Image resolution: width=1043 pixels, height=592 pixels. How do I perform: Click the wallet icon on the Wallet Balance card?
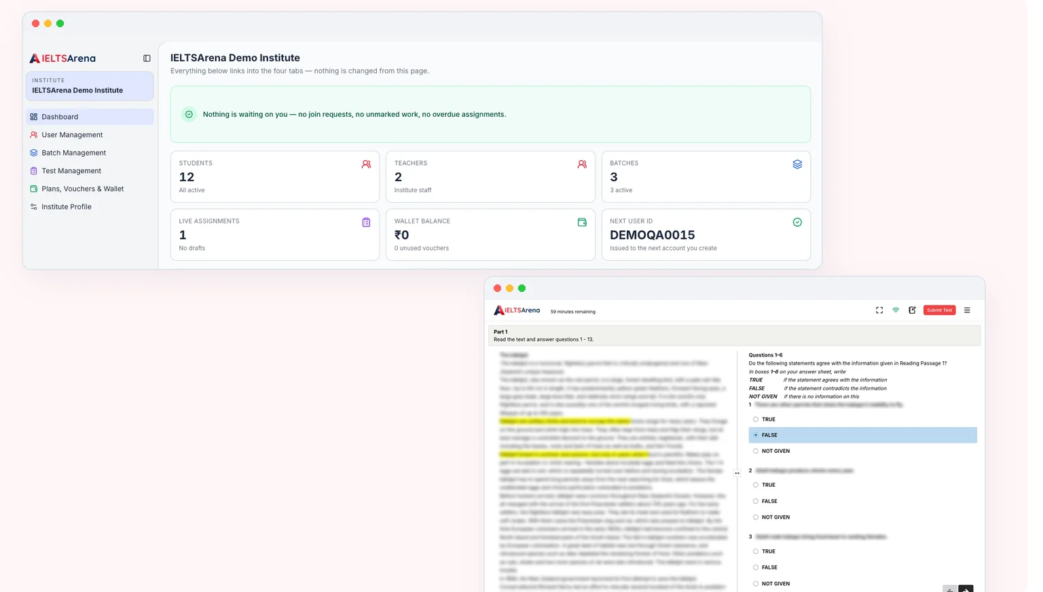582,222
